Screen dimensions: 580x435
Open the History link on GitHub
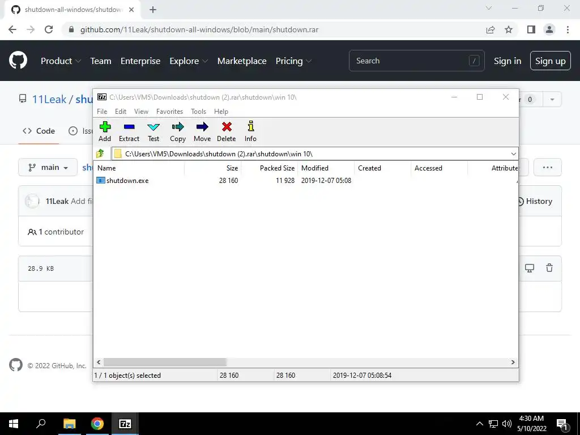tap(534, 201)
